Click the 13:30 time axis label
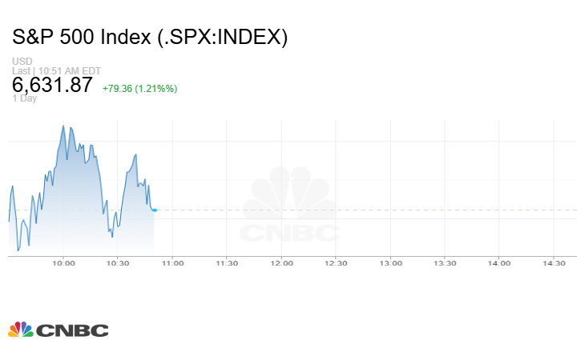This screenshot has width=577, height=360. point(445,263)
